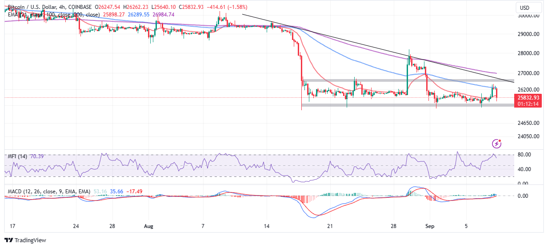Click the red EMA value 25898.27

click(x=114, y=14)
